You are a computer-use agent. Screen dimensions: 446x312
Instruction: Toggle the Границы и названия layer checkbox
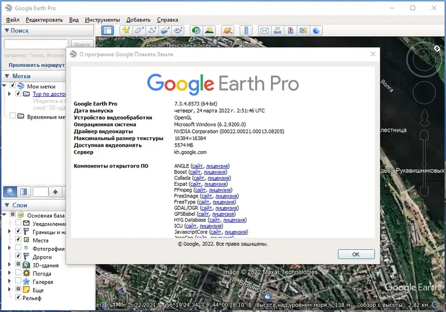click(18, 231)
